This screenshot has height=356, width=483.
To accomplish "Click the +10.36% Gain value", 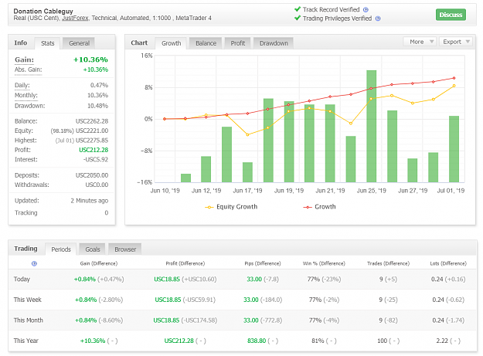I will [90, 59].
